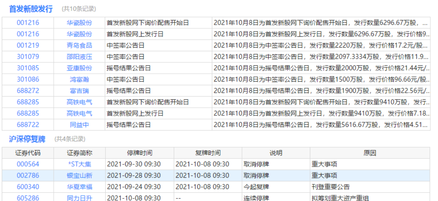Click the 富吉瑞 description with 发行价格22.56元

(321, 91)
